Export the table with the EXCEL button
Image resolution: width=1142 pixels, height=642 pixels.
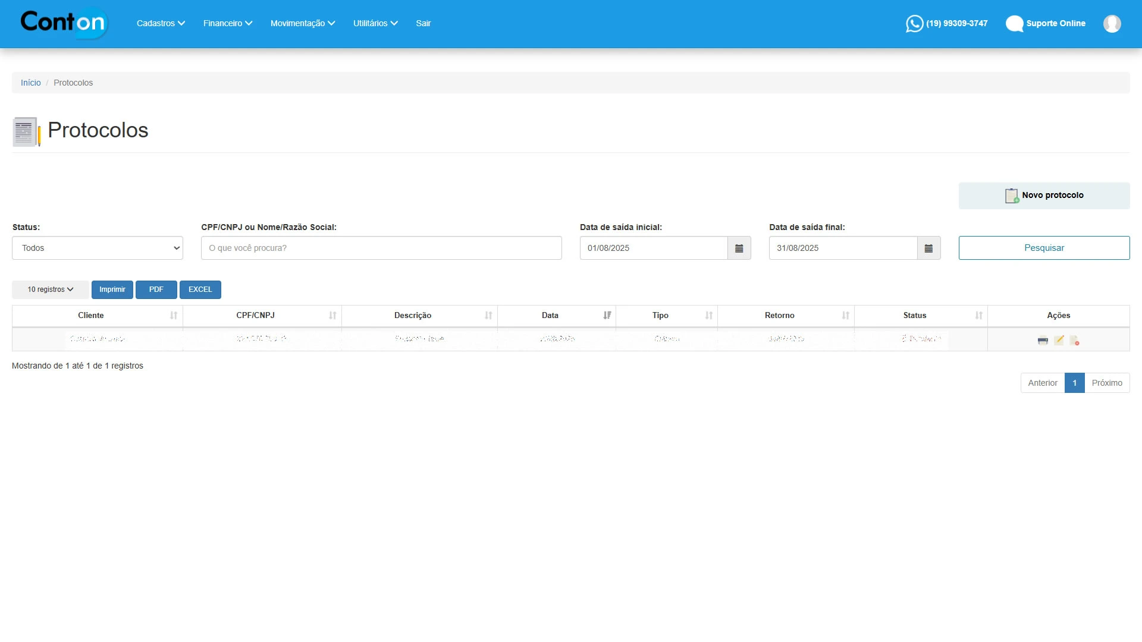pos(200,289)
